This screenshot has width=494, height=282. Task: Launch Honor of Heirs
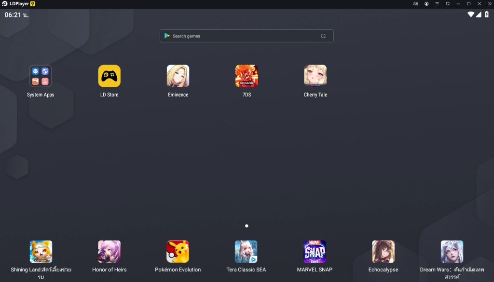(109, 251)
